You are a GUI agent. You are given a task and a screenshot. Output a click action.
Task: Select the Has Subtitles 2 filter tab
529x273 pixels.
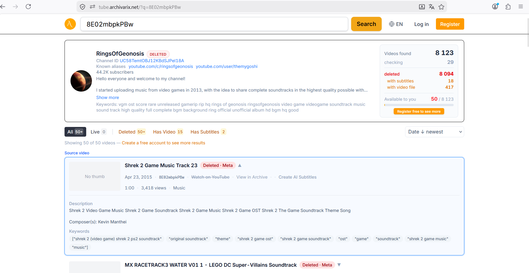point(208,132)
